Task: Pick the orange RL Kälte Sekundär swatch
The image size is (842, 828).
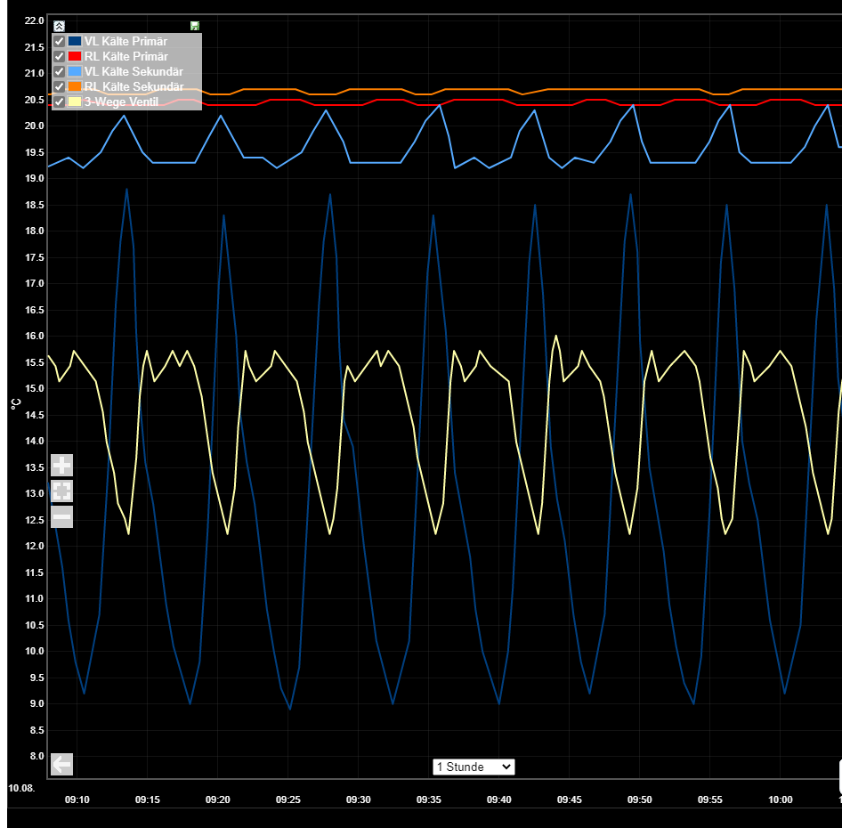Action: [x=75, y=86]
